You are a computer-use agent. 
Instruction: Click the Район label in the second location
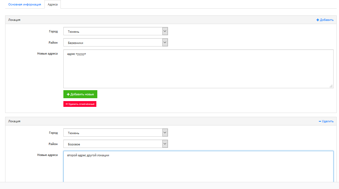click(x=53, y=144)
